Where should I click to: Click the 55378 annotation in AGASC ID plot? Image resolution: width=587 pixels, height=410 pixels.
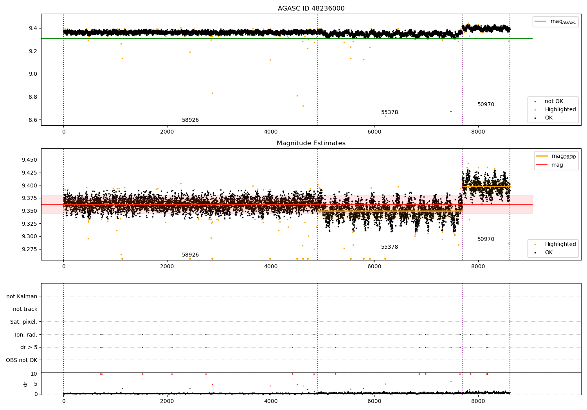(389, 112)
